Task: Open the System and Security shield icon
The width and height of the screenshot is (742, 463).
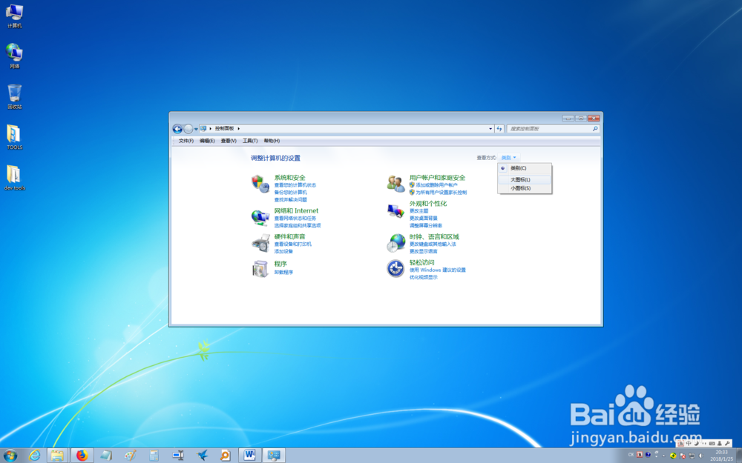Action: tap(260, 183)
